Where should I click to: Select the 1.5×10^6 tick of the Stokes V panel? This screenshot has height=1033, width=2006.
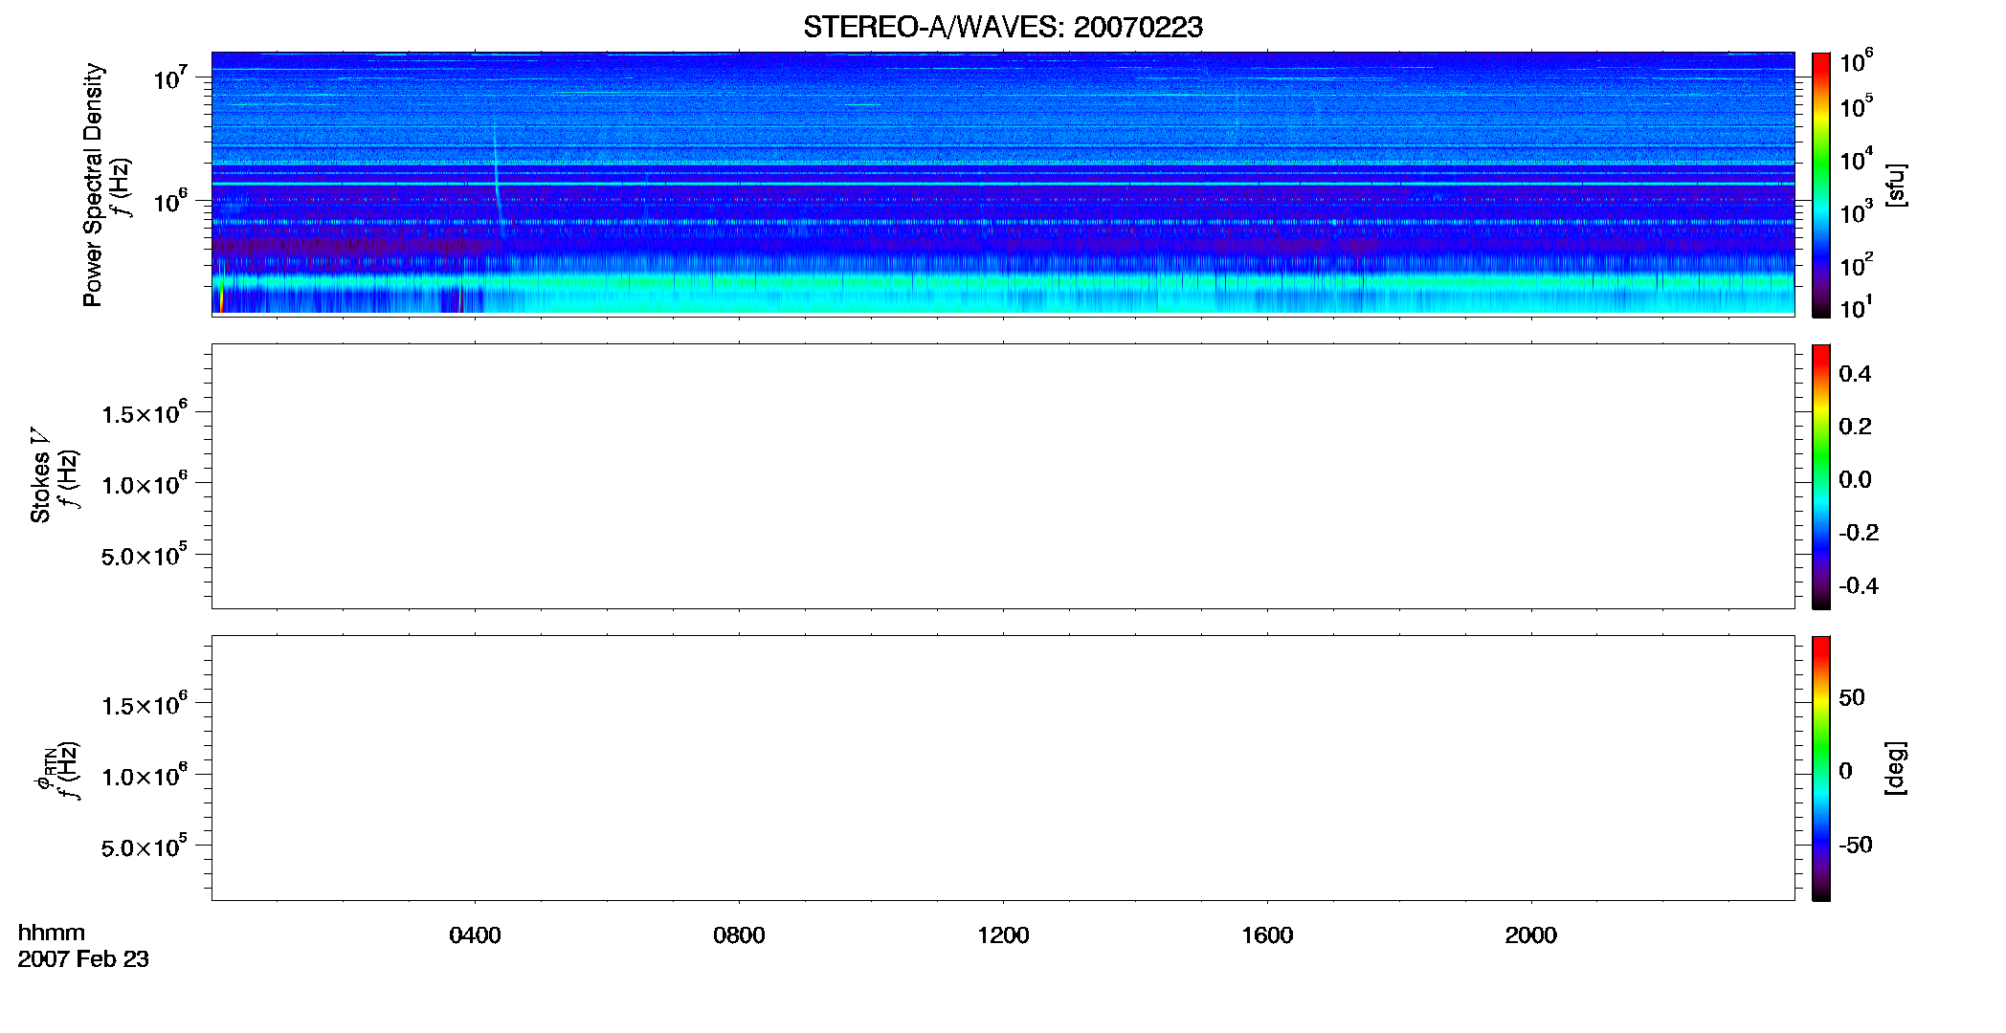coord(145,412)
